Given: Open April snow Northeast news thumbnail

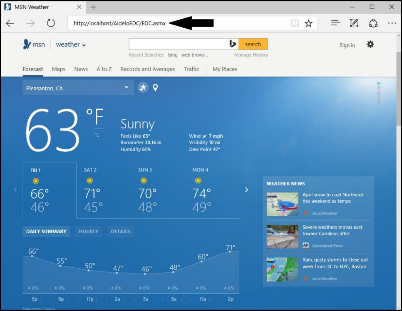Looking at the screenshot, I should [x=283, y=204].
